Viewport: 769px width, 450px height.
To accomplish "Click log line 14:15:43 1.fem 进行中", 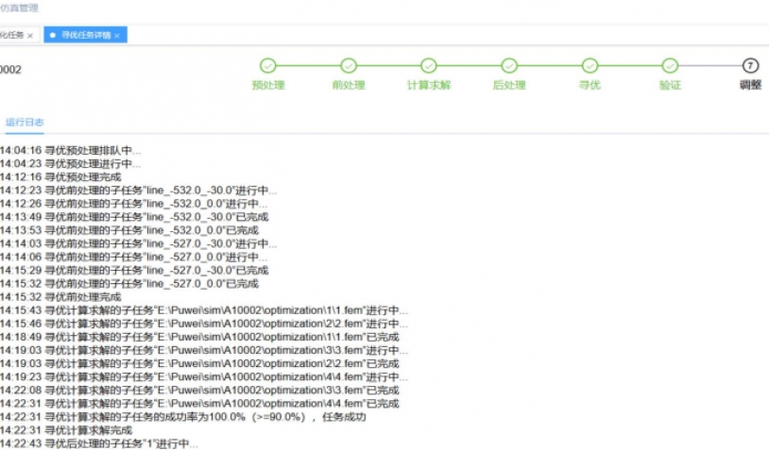I will [x=203, y=310].
